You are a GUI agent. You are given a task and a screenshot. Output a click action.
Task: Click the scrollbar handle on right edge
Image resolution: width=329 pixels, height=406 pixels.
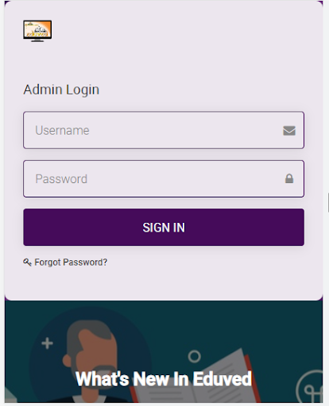(328, 202)
